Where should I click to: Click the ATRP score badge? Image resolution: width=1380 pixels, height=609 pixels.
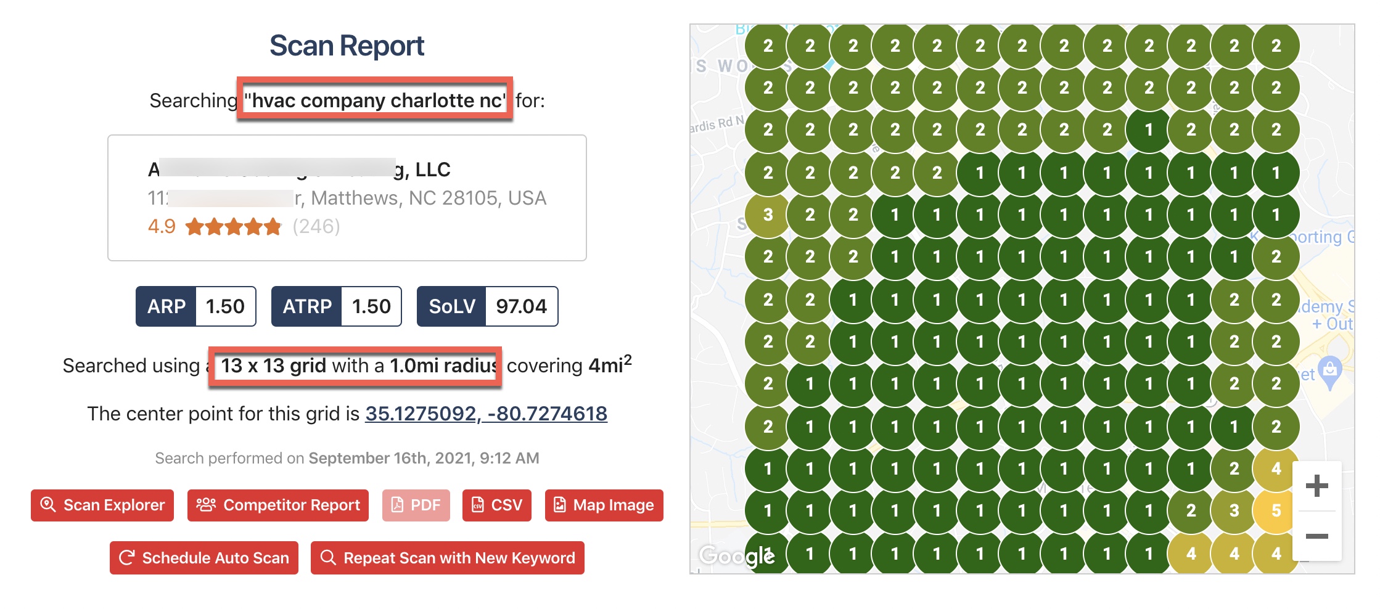336,306
